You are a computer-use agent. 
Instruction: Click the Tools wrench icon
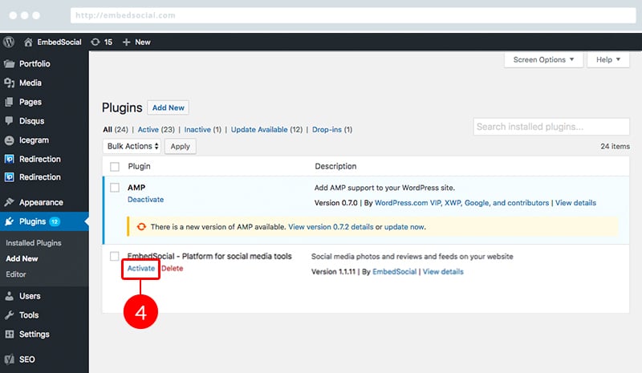pyautogui.click(x=9, y=315)
